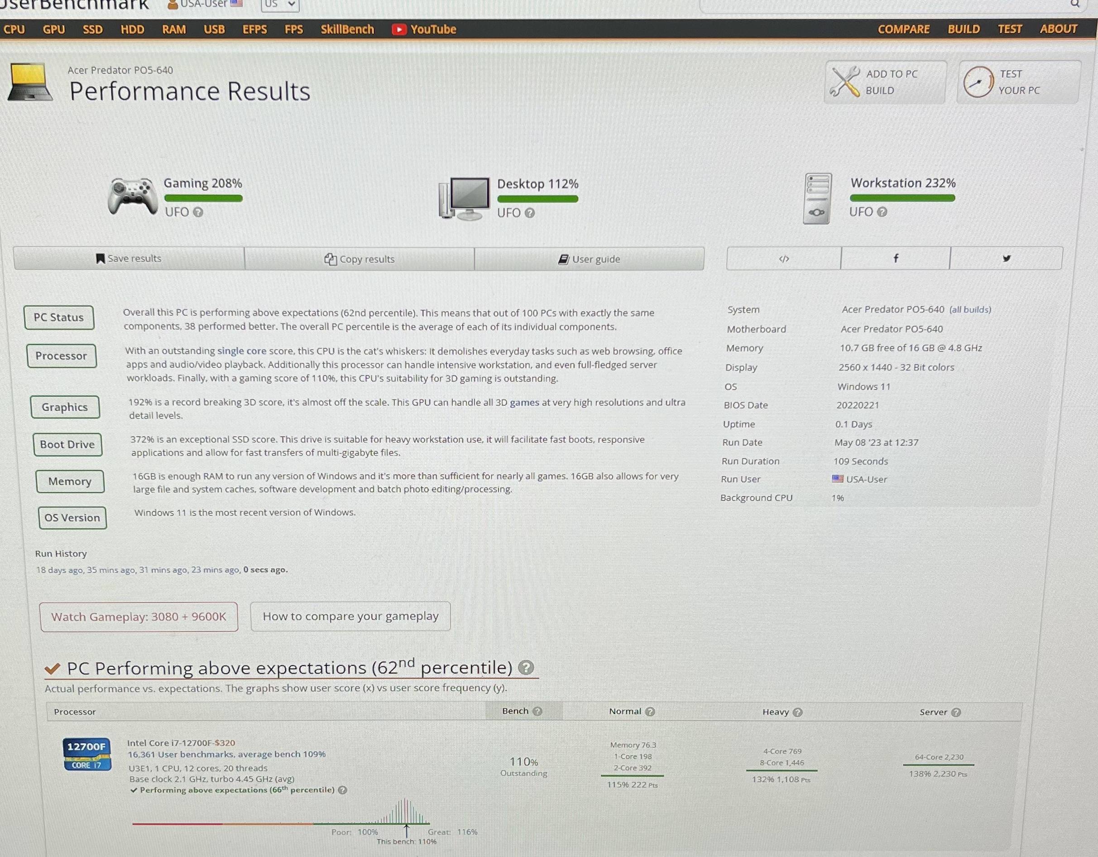
Task: Open the US country dropdown
Action: point(280,5)
